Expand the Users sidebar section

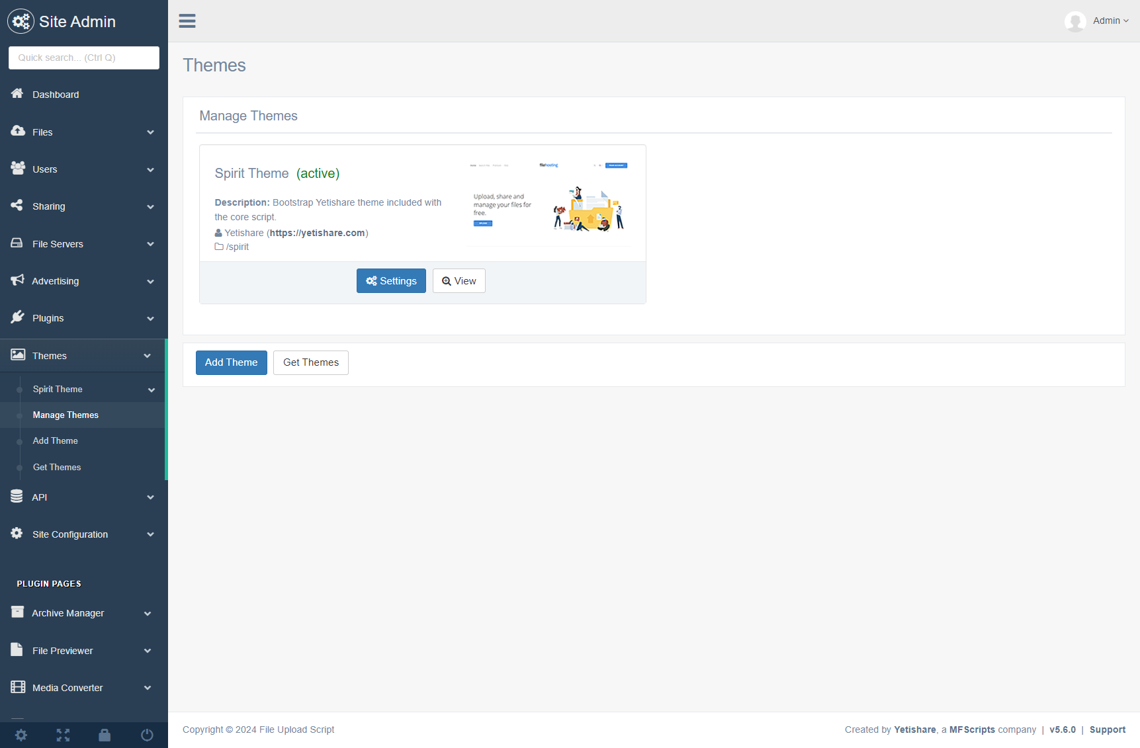[83, 169]
